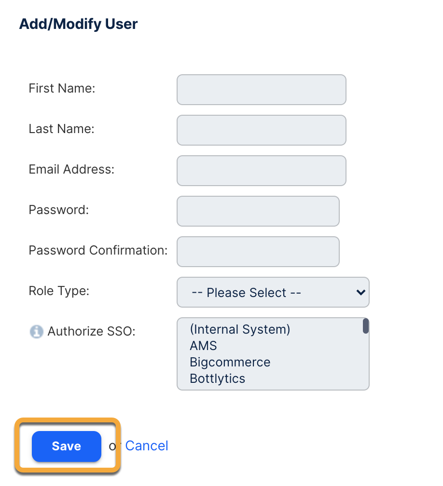Select Bottlytics in the Authorize SSO list
This screenshot has height=486, width=443.
(217, 378)
